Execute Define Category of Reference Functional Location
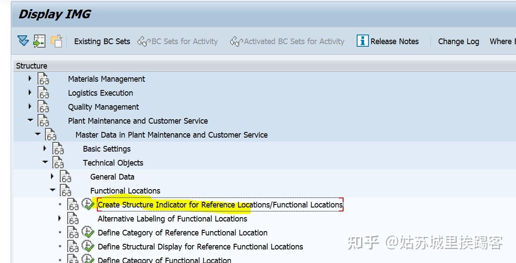The image size is (516, 263). (x=88, y=232)
